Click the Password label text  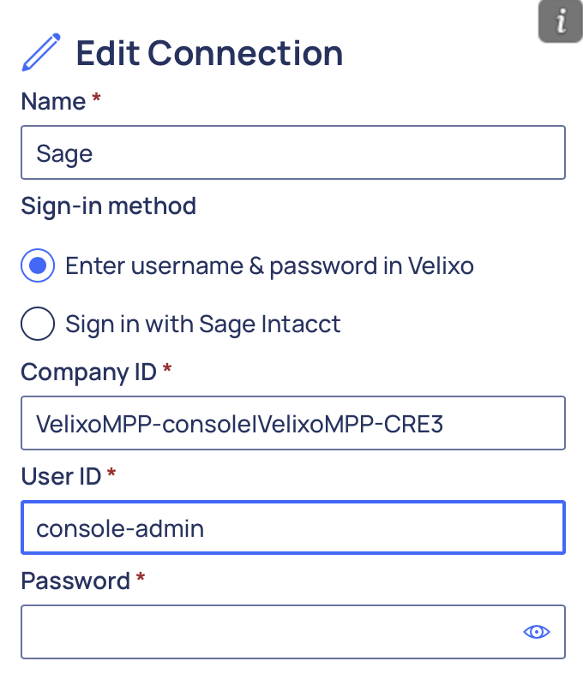75,581
